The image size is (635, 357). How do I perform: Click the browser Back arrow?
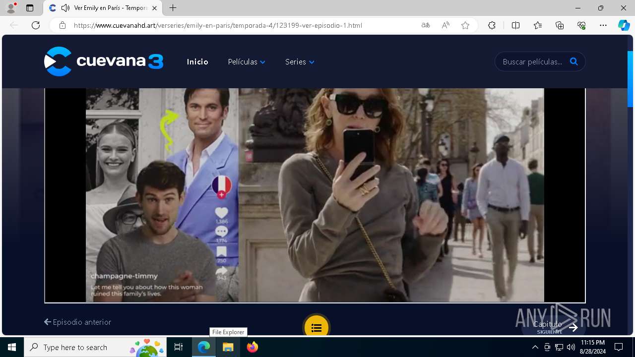pyautogui.click(x=14, y=25)
